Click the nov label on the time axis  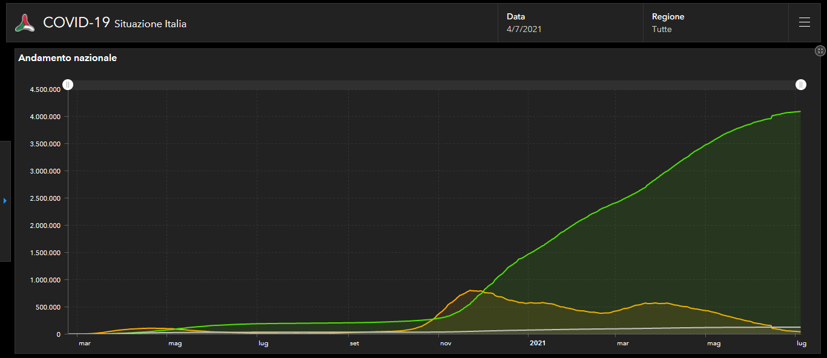446,343
